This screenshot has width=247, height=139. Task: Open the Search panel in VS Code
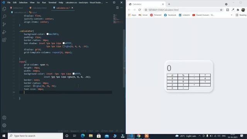click(x=4, y=16)
